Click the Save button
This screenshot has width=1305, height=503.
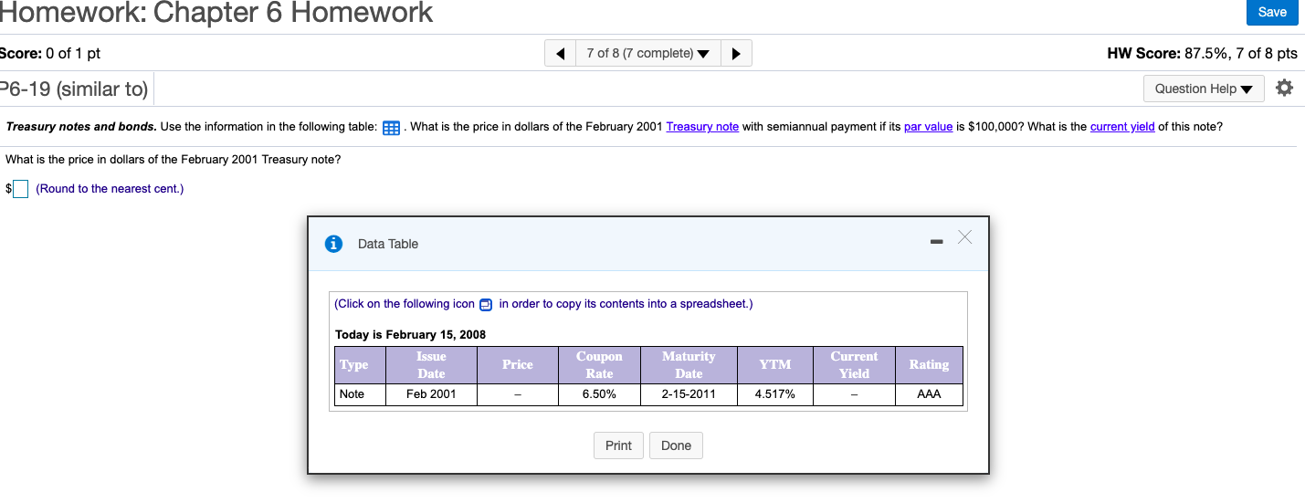point(1272,12)
